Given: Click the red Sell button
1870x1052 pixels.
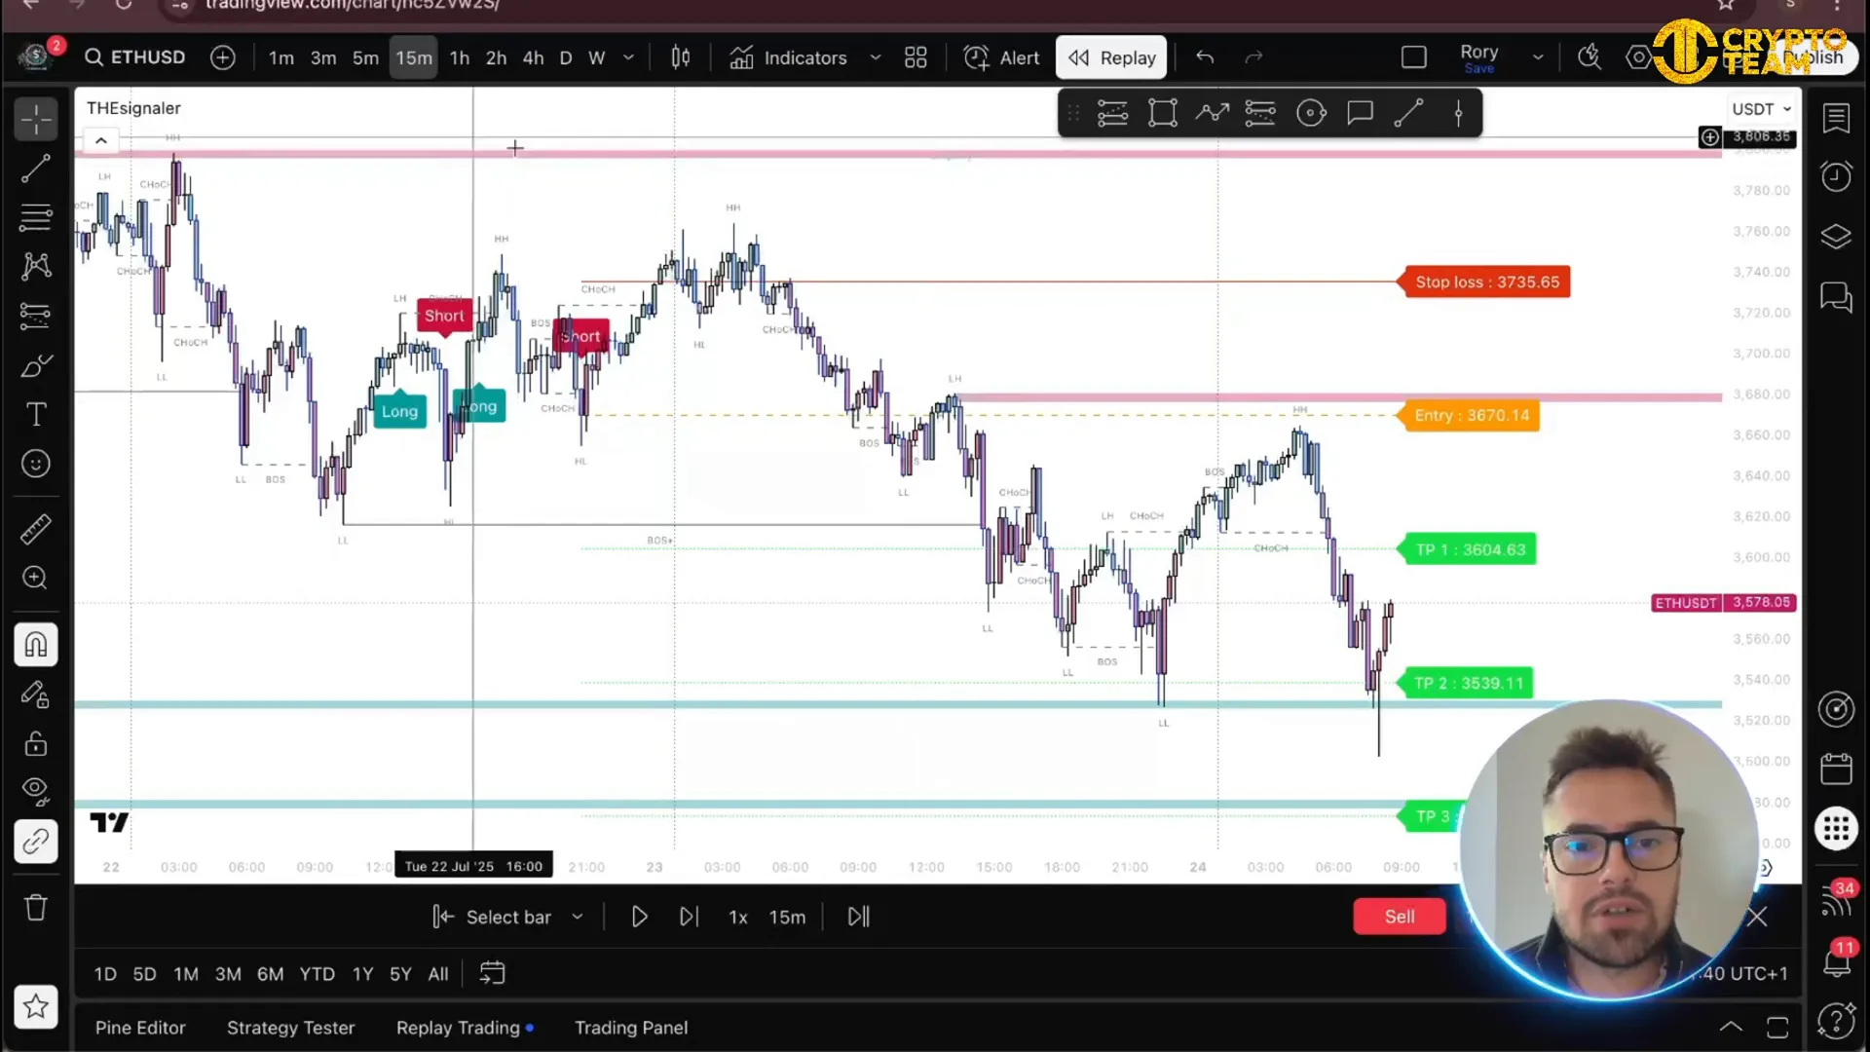Looking at the screenshot, I should click(1400, 917).
